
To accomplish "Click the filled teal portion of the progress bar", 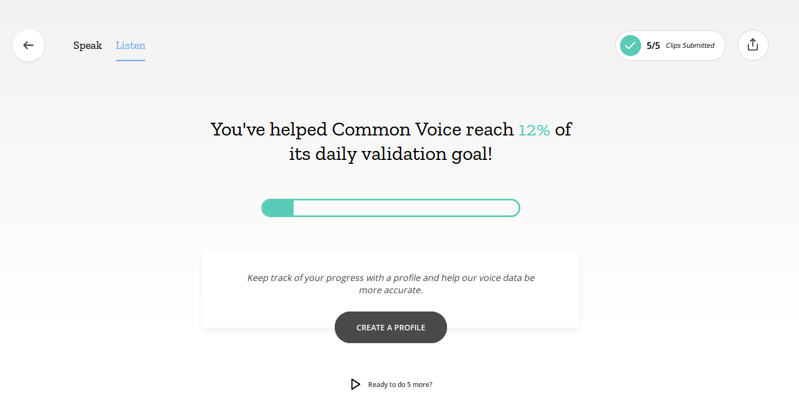I will pyautogui.click(x=277, y=208).
